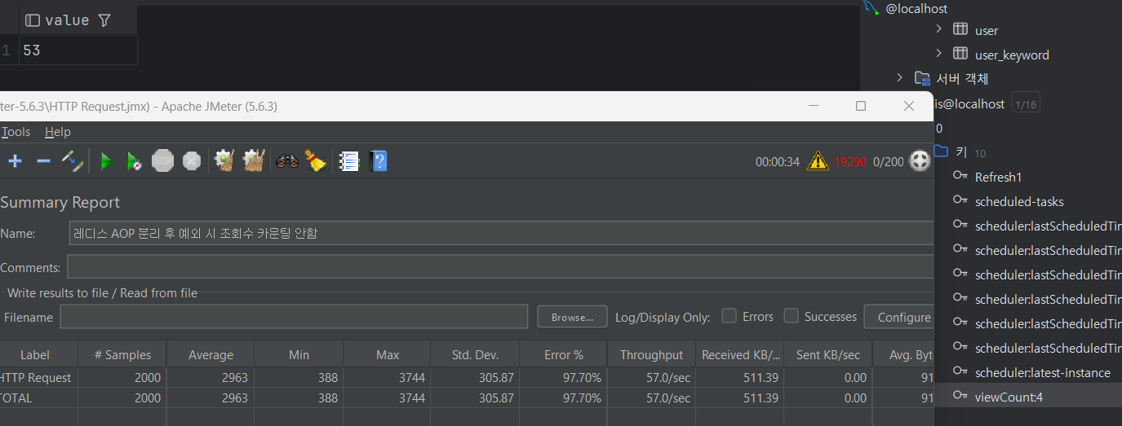The width and height of the screenshot is (1122, 426).
Task: Start the test with no pauses icon
Action: point(135,161)
